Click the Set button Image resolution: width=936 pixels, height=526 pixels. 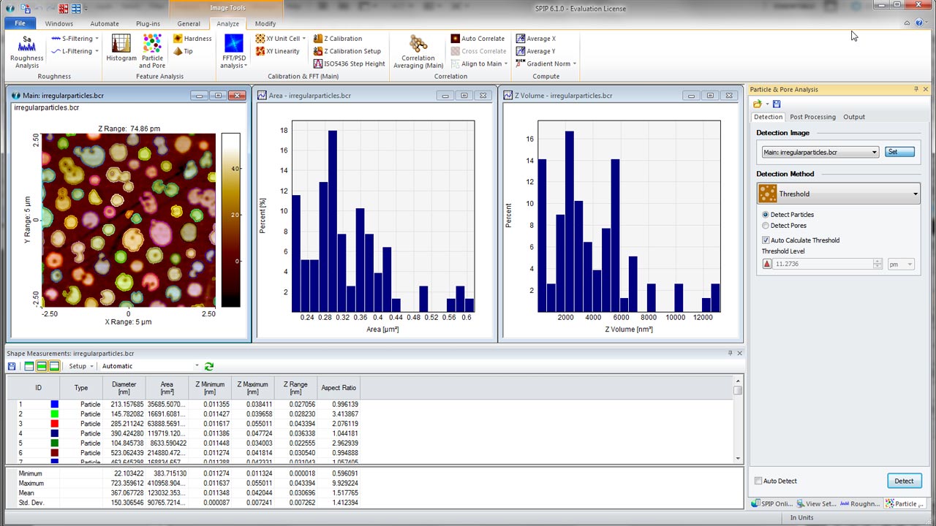899,152
